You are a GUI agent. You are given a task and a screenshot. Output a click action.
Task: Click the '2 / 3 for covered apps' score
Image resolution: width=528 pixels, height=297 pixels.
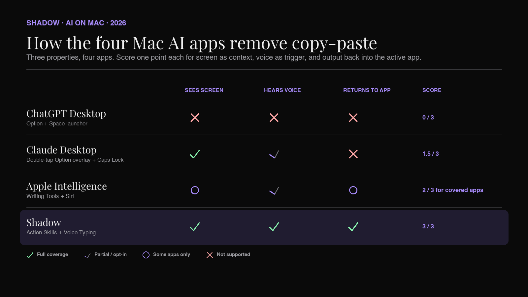click(453, 190)
